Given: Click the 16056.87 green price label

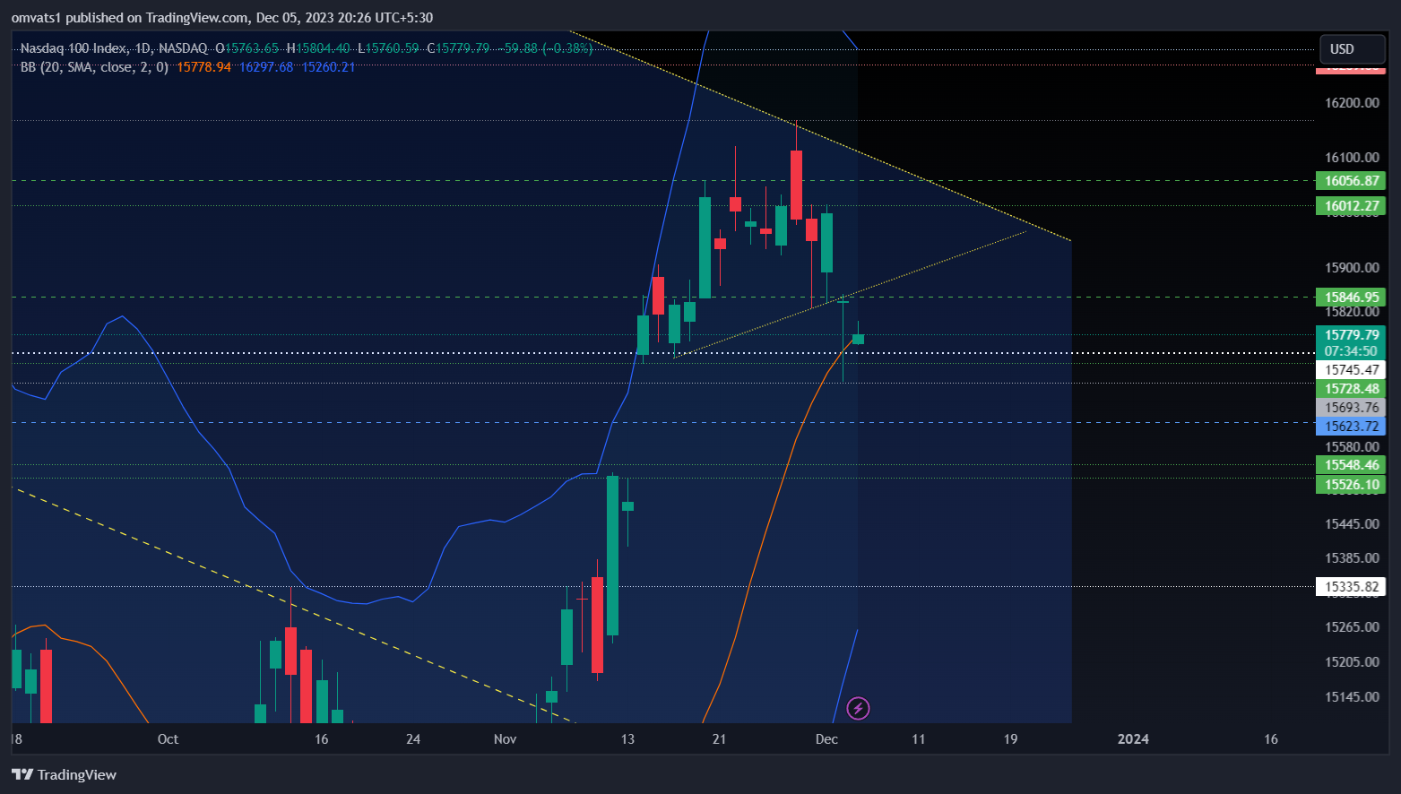Looking at the screenshot, I should click(x=1351, y=181).
